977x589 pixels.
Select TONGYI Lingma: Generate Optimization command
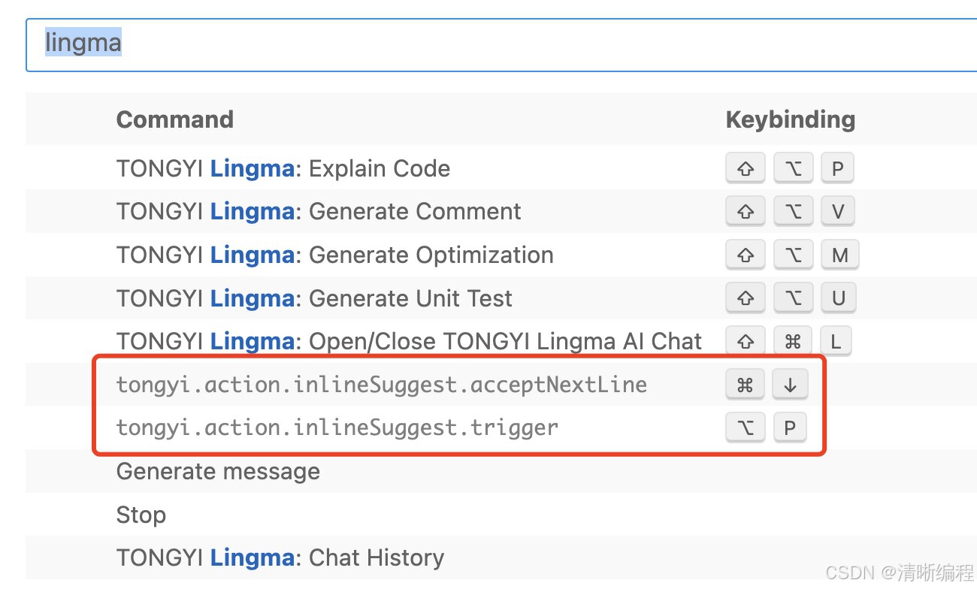click(335, 255)
